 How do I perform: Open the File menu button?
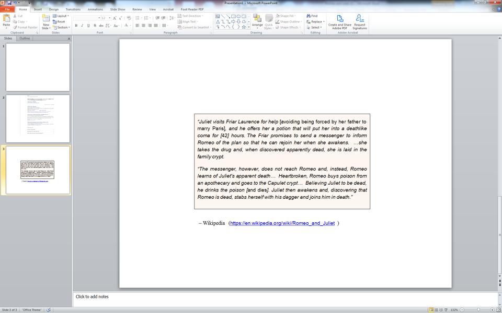7,9
